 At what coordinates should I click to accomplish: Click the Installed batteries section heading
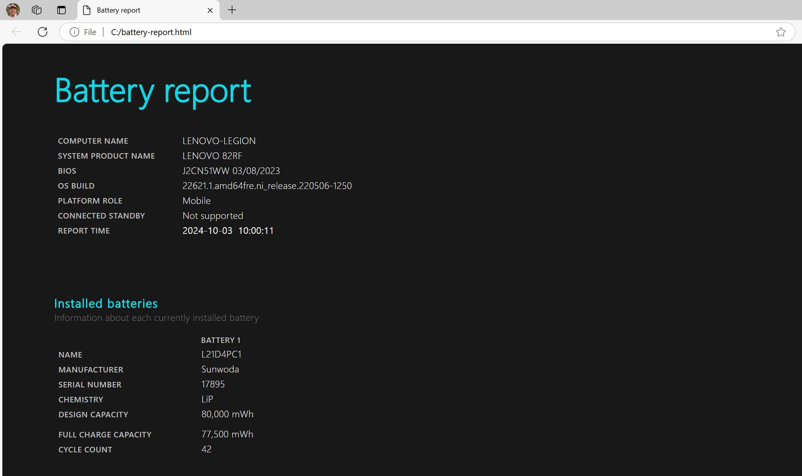(x=106, y=304)
